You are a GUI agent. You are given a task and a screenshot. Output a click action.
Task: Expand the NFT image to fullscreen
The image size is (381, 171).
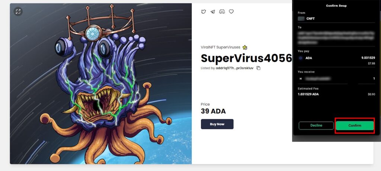(x=18, y=11)
